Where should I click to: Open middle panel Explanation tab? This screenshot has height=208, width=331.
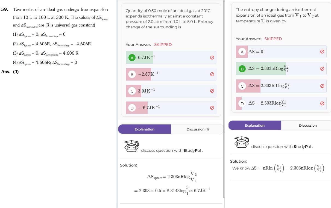(144, 129)
